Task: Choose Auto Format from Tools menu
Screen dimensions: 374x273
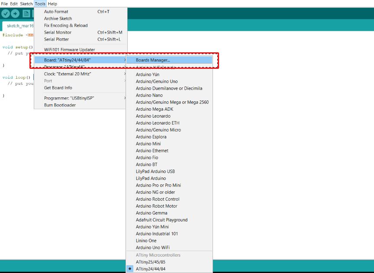Action: pyautogui.click(x=81, y=11)
